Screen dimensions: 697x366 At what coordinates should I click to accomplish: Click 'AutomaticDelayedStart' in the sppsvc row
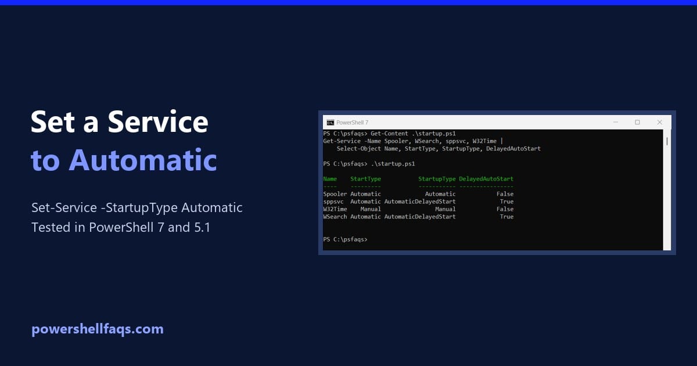click(x=420, y=202)
